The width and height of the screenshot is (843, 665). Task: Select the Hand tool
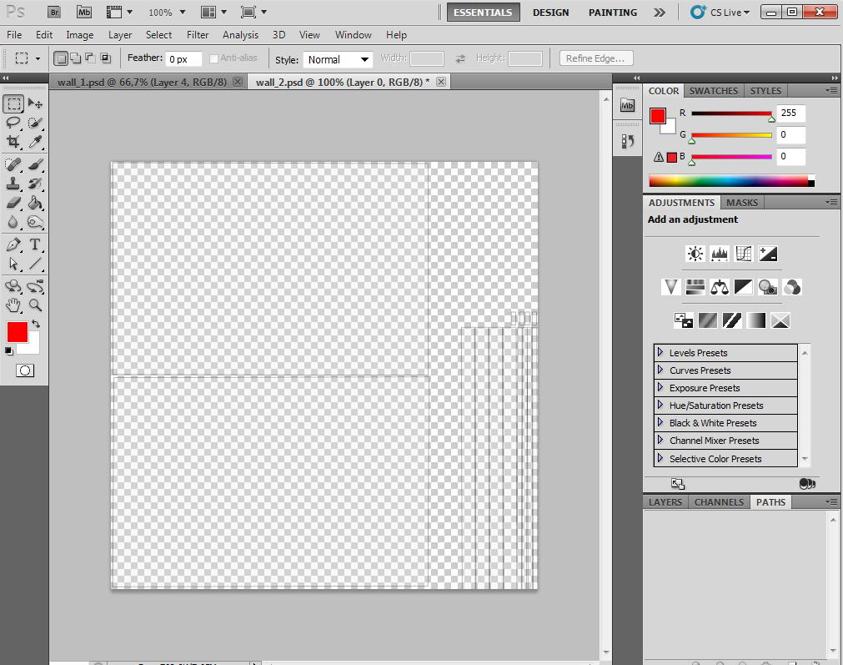(x=14, y=305)
